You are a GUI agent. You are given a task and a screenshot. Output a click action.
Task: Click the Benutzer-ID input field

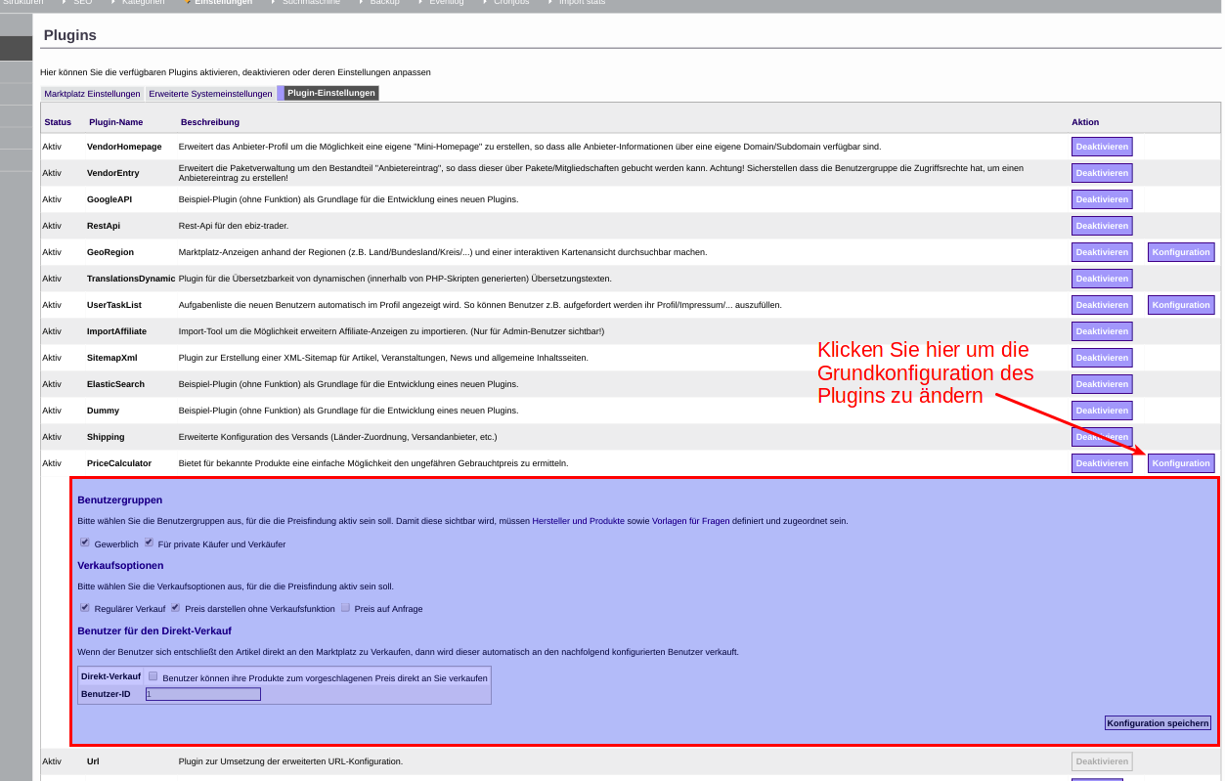coord(202,694)
